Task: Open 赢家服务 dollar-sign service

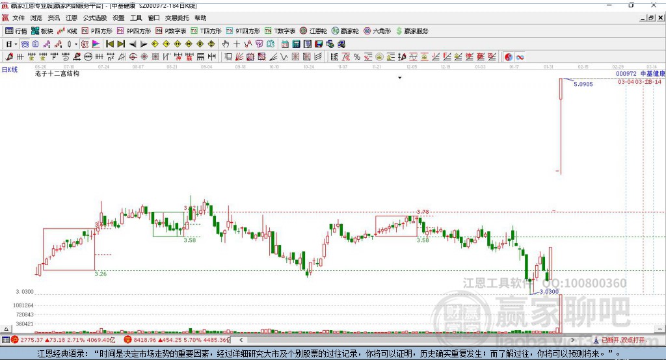Action: coord(412,31)
